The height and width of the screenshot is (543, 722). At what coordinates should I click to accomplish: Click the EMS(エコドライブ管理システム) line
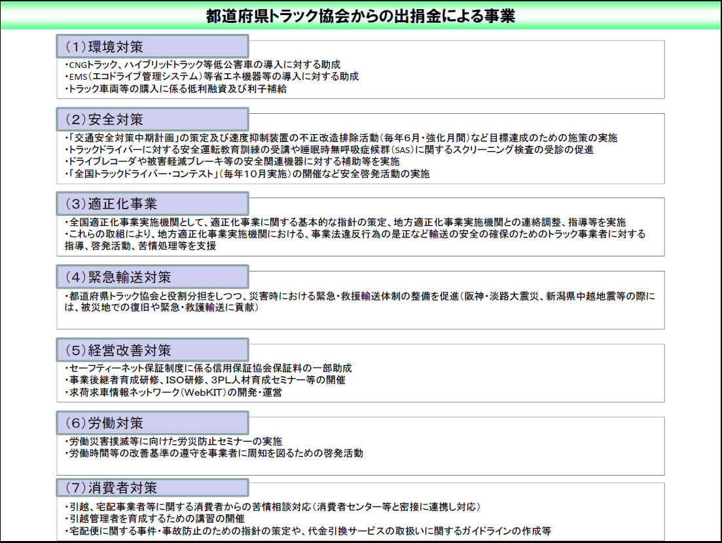pyautogui.click(x=212, y=77)
